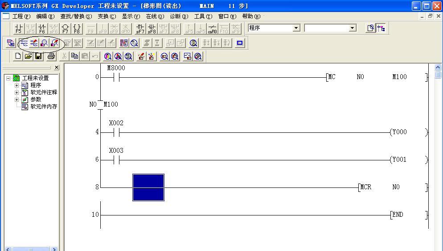This screenshot has height=251, width=443.
Task: Close the project list side panel
Action: coord(57,68)
